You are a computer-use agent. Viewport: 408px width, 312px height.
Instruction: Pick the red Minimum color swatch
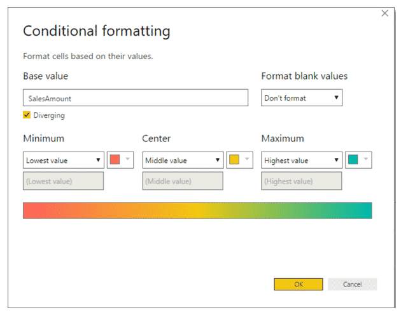tap(115, 160)
